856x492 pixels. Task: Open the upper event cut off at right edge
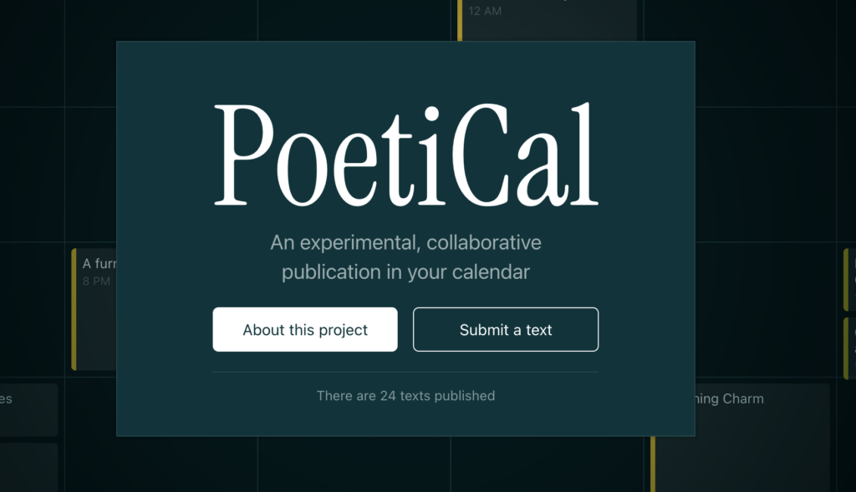(x=850, y=279)
